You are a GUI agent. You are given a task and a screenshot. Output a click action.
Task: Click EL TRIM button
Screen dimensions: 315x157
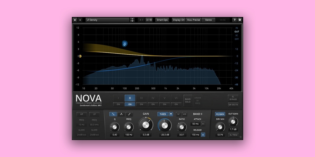233,135
